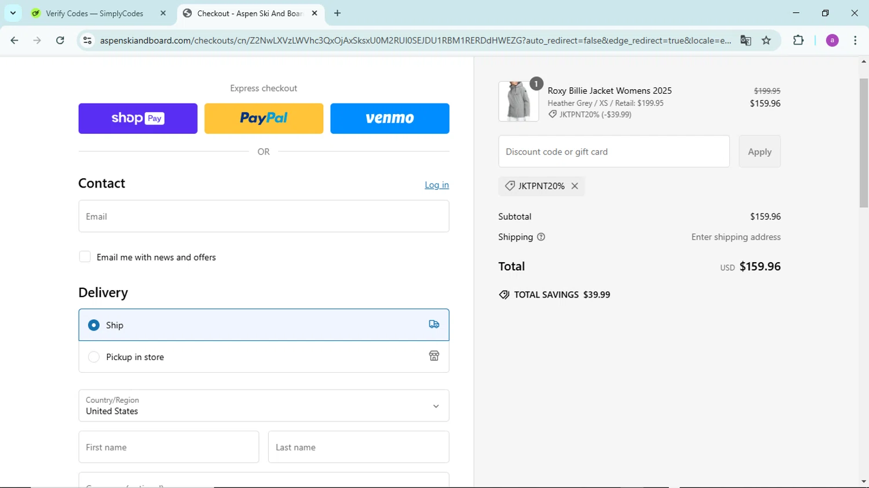This screenshot has height=488, width=869.
Task: Reload the checkout page
Action: [x=60, y=41]
